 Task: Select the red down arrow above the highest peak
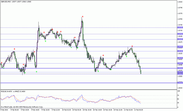83,16
